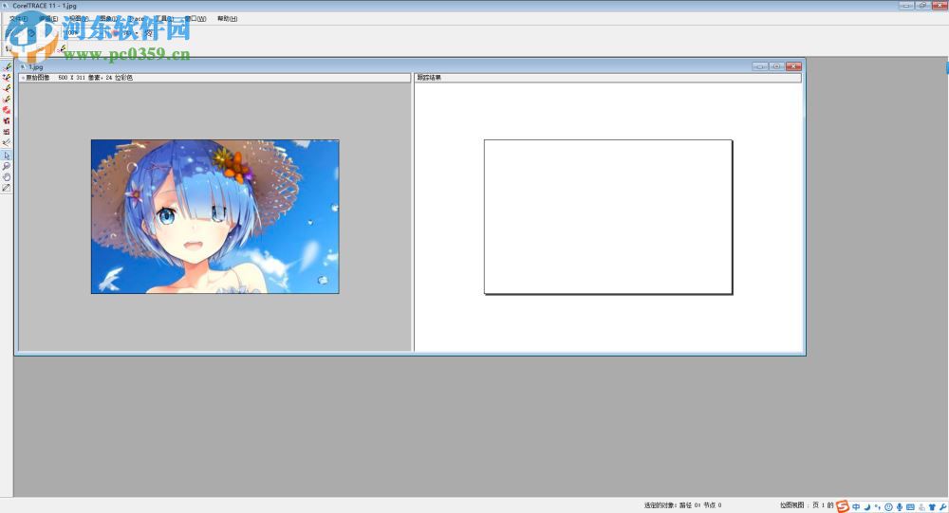Viewport: 949px width, 513px height.
Task: Choose the Eyedropper tool in the toolbox
Action: (x=7, y=188)
